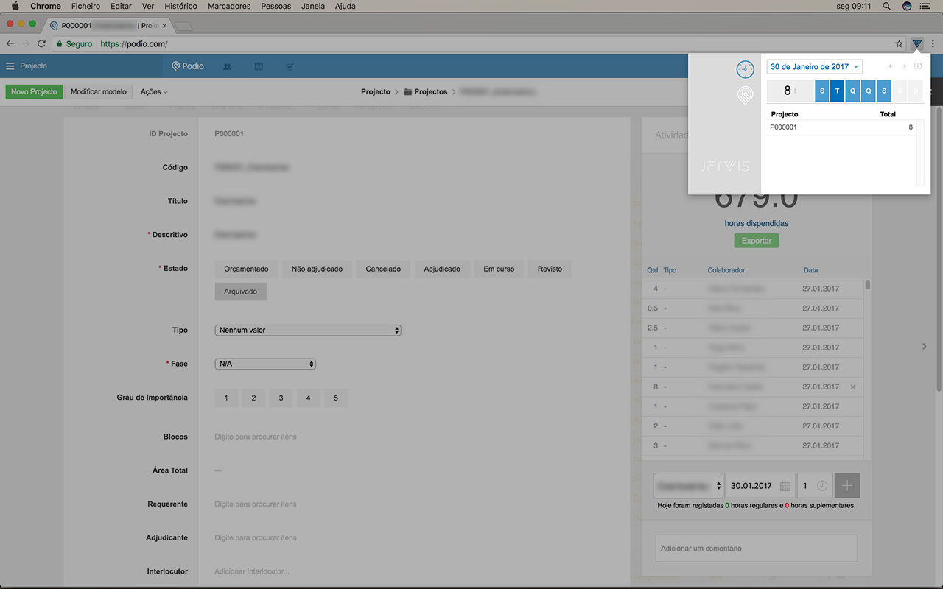This screenshot has height=589, width=943.
Task: Add time entry with the plus button
Action: [847, 486]
